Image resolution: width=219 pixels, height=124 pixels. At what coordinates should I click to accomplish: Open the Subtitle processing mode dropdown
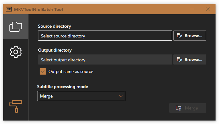[x=81, y=96]
